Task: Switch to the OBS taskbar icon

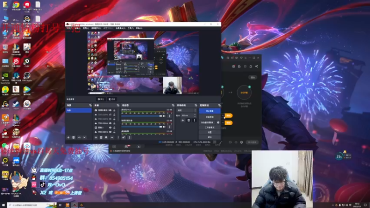Action: click(x=74, y=205)
